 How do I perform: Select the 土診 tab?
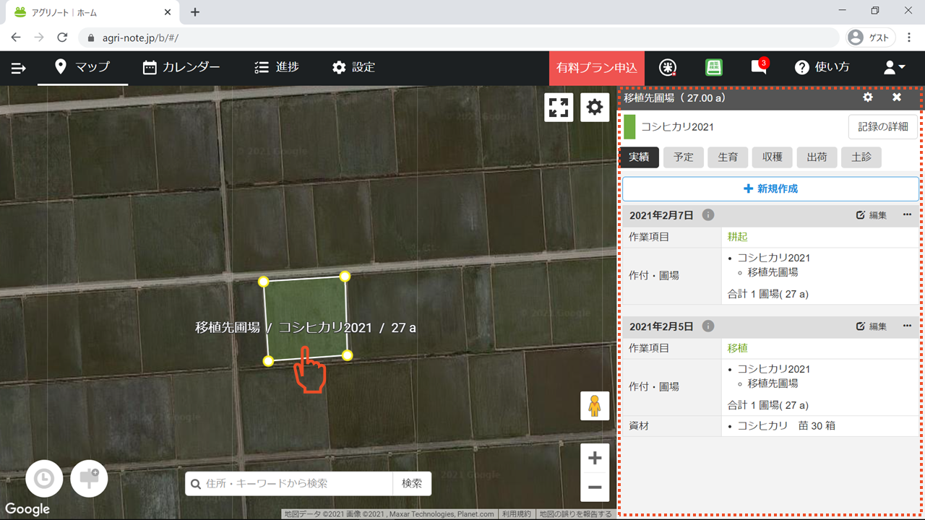(861, 157)
